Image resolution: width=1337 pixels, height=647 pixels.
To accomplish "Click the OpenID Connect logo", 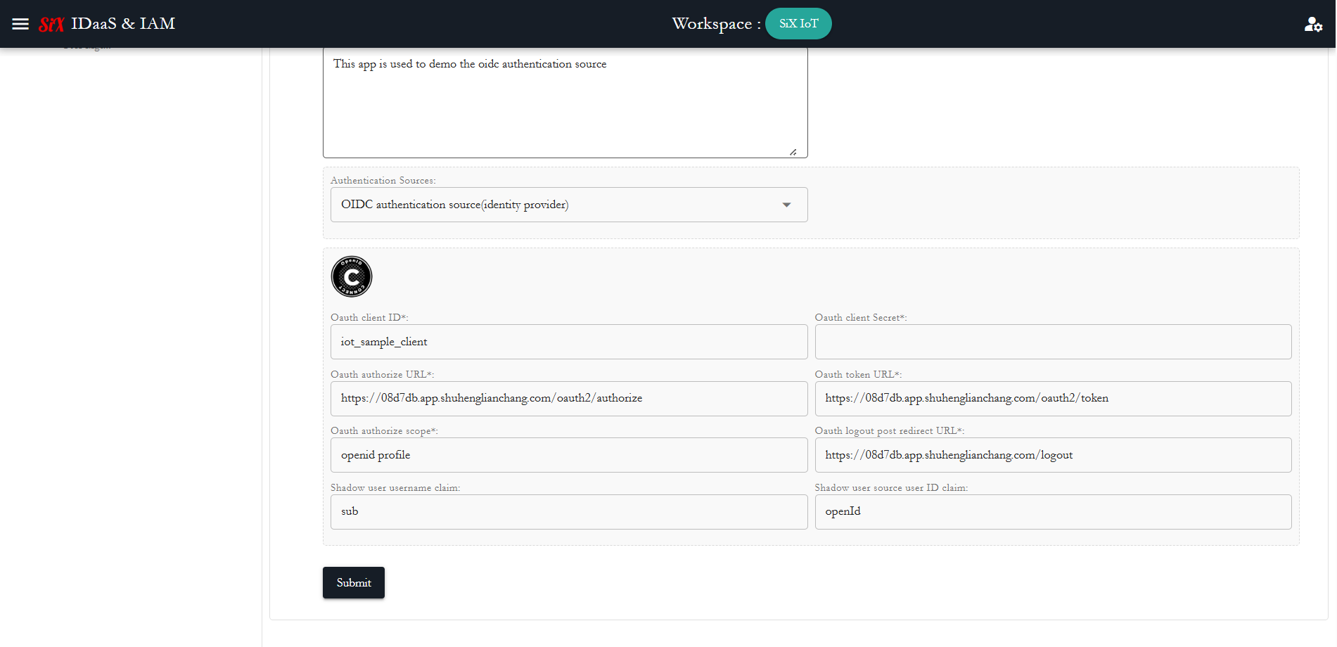I will point(352,277).
